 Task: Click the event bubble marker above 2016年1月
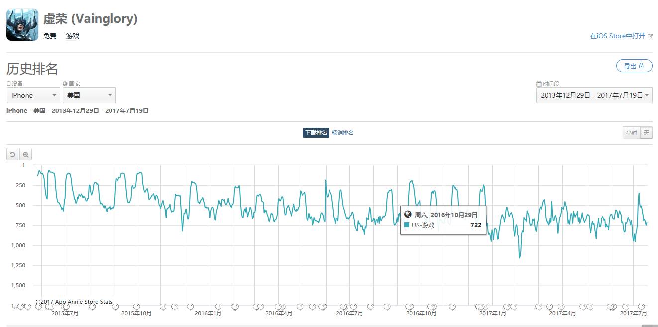[218, 307]
